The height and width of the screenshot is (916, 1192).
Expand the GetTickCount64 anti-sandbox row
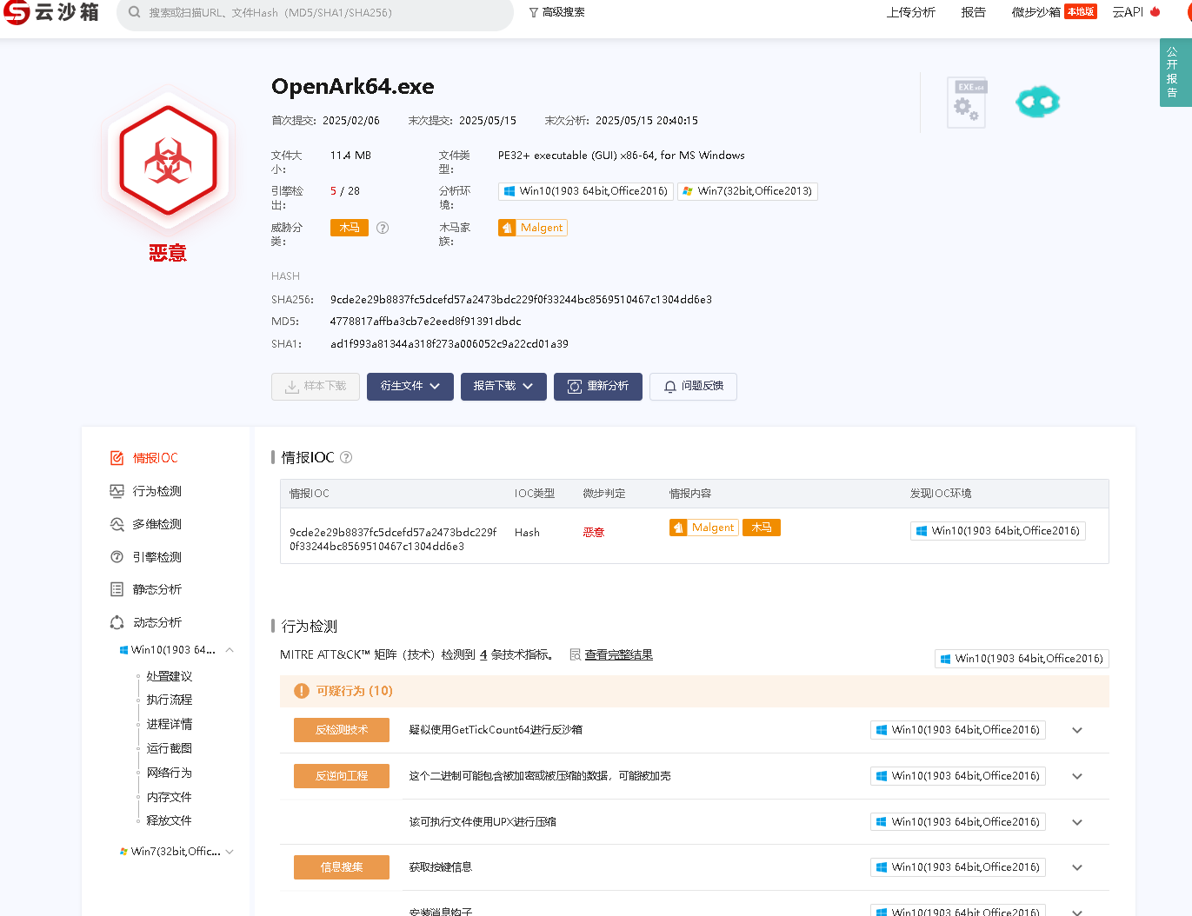(1077, 730)
